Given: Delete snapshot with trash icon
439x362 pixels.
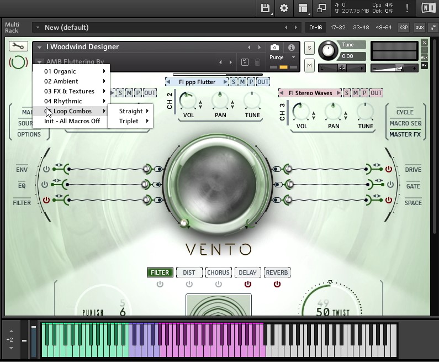Looking at the screenshot, I should [x=257, y=62].
